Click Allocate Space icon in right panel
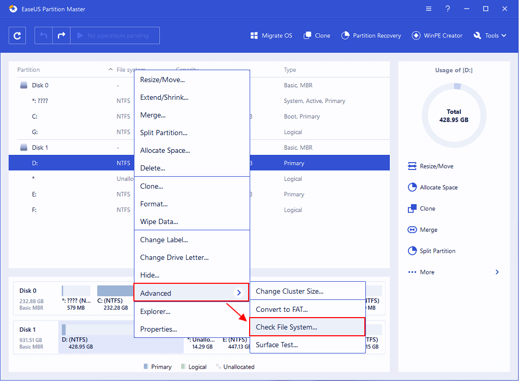 point(412,187)
